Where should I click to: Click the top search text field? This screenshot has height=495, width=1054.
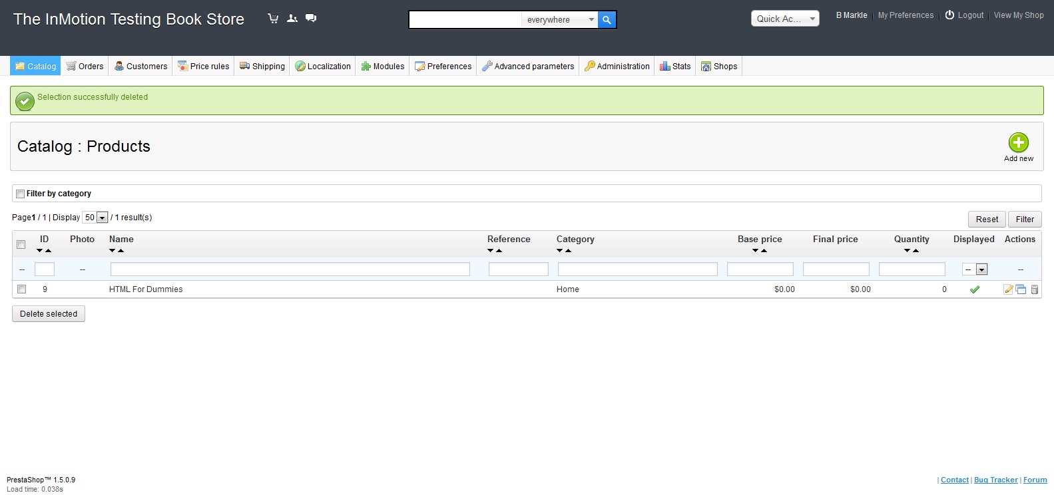[465, 20]
